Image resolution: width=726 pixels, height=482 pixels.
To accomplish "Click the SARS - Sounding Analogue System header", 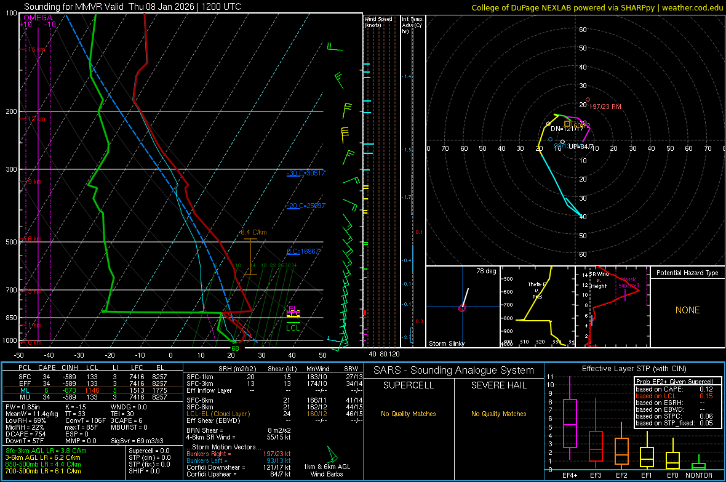I will point(453,371).
